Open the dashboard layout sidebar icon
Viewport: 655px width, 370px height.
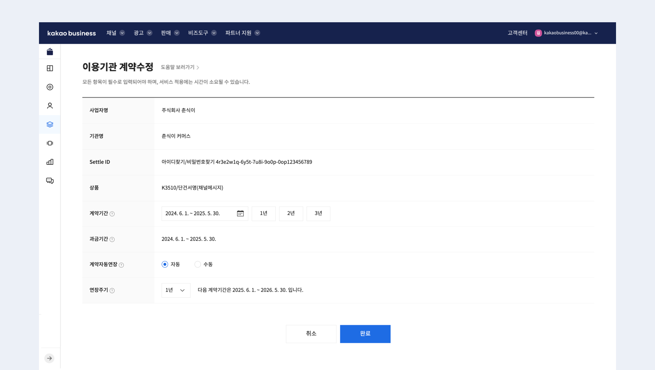pos(50,69)
